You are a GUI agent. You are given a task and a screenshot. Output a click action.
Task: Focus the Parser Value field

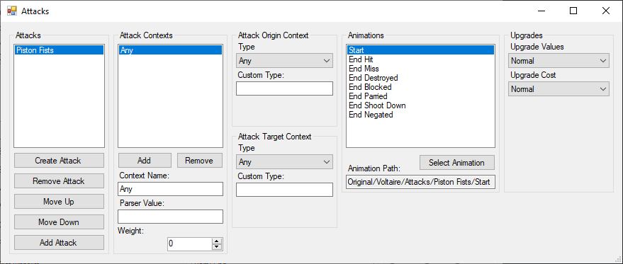[x=170, y=217]
